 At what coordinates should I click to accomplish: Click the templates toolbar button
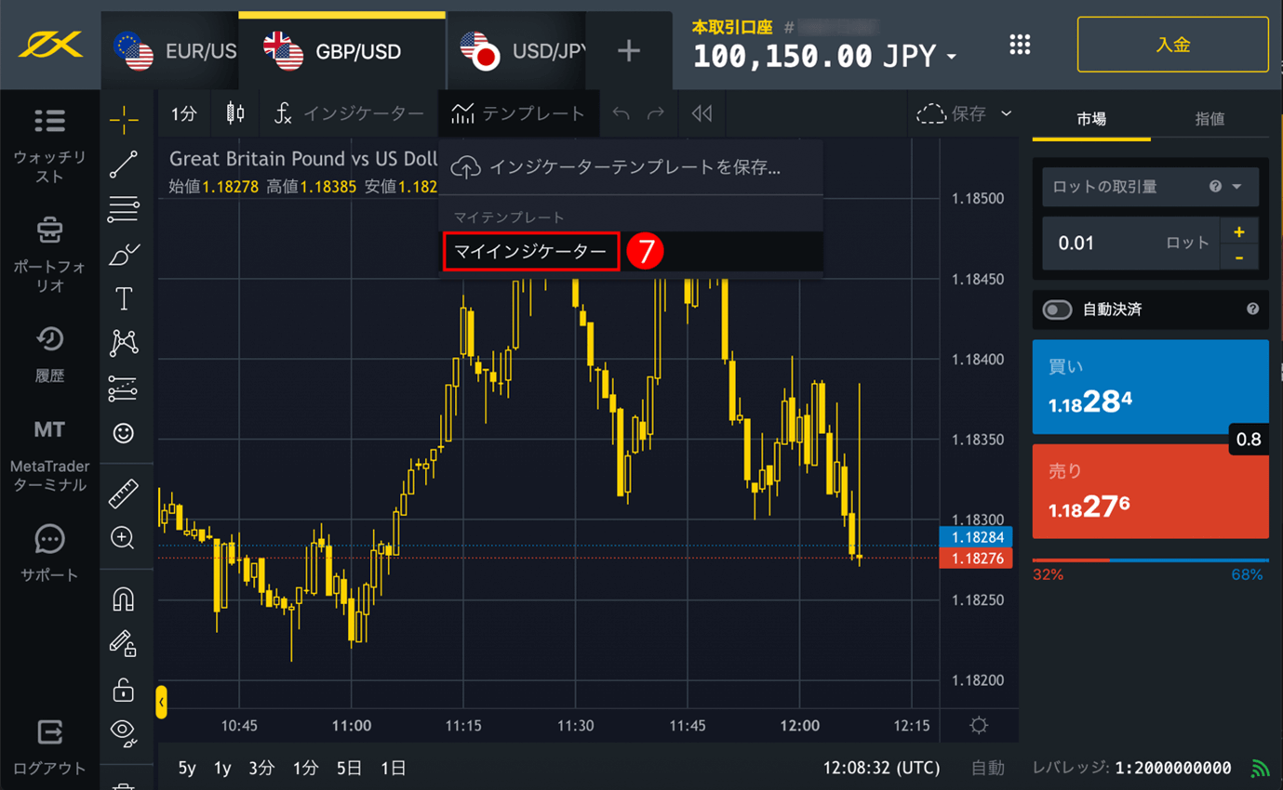[x=517, y=113]
